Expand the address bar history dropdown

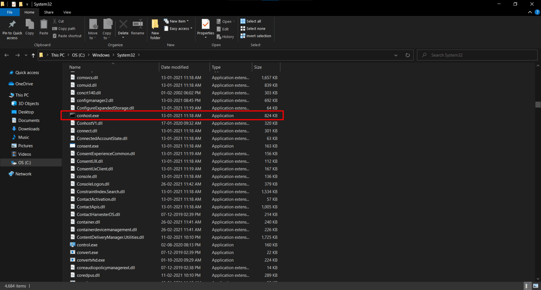coord(396,55)
